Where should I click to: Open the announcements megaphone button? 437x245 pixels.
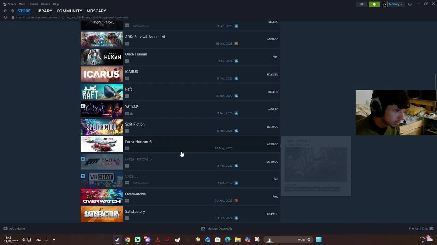point(362,4)
